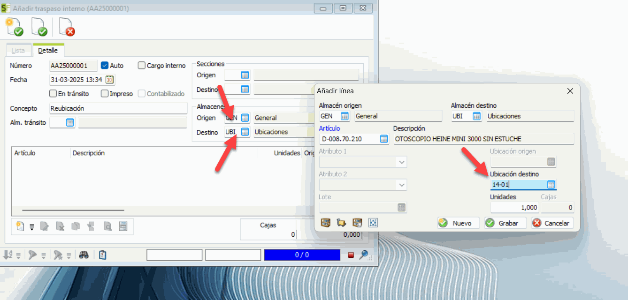This screenshot has height=300, width=628.
Task: Click the binoculars search icon
Action: click(x=84, y=255)
